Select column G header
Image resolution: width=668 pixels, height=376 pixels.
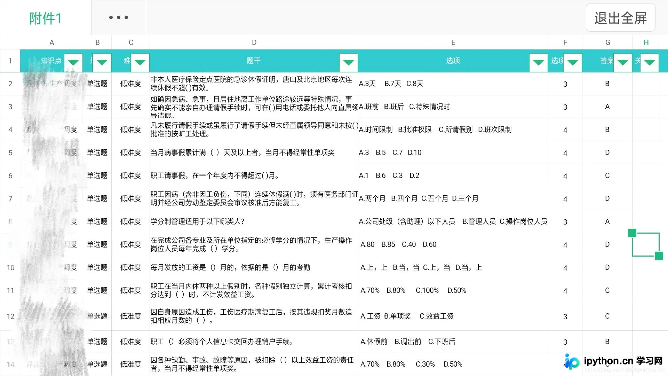(607, 42)
